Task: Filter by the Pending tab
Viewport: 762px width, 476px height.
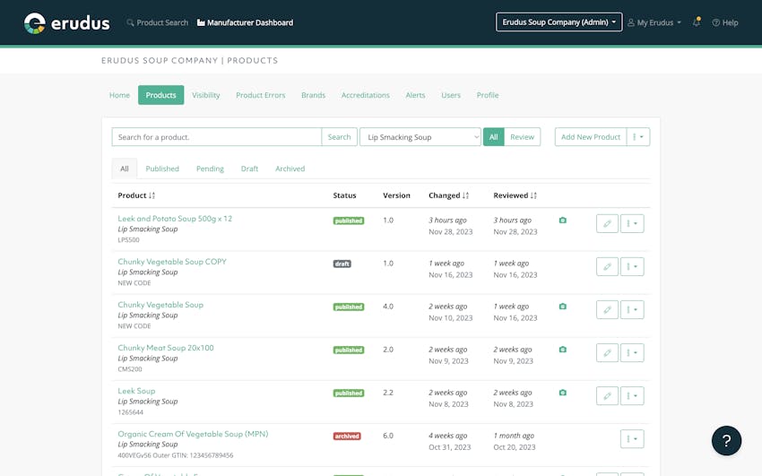Action: click(x=210, y=169)
